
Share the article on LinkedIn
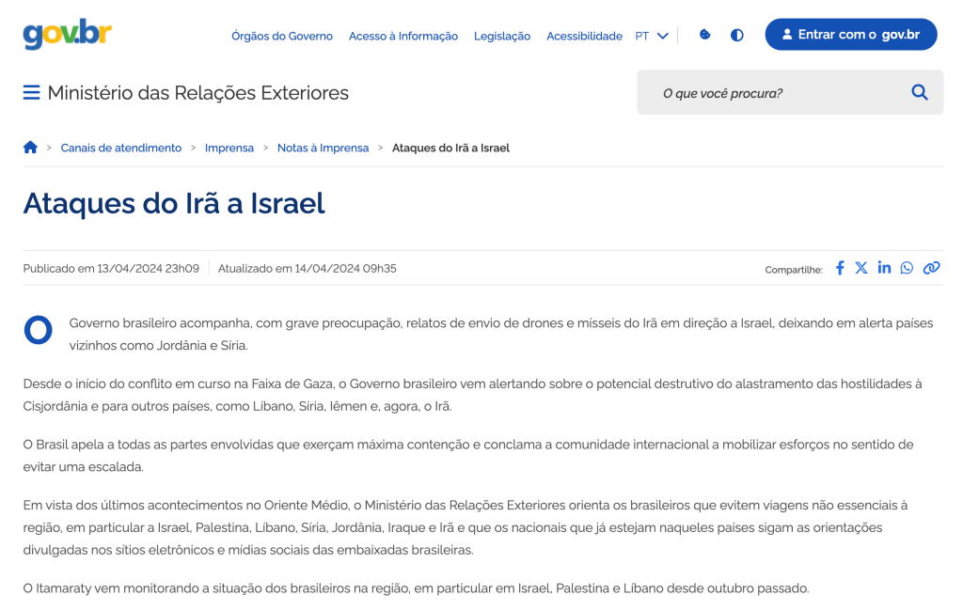tap(884, 268)
